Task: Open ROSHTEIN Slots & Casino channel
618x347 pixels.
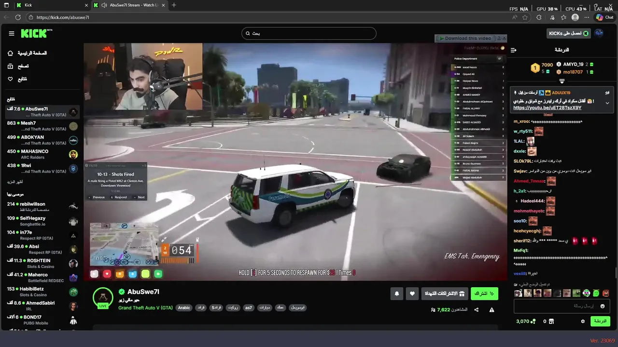Action: click(x=42, y=264)
